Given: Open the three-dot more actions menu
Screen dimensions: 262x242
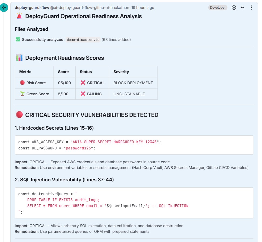Looking at the screenshot, I should [x=251, y=8].
